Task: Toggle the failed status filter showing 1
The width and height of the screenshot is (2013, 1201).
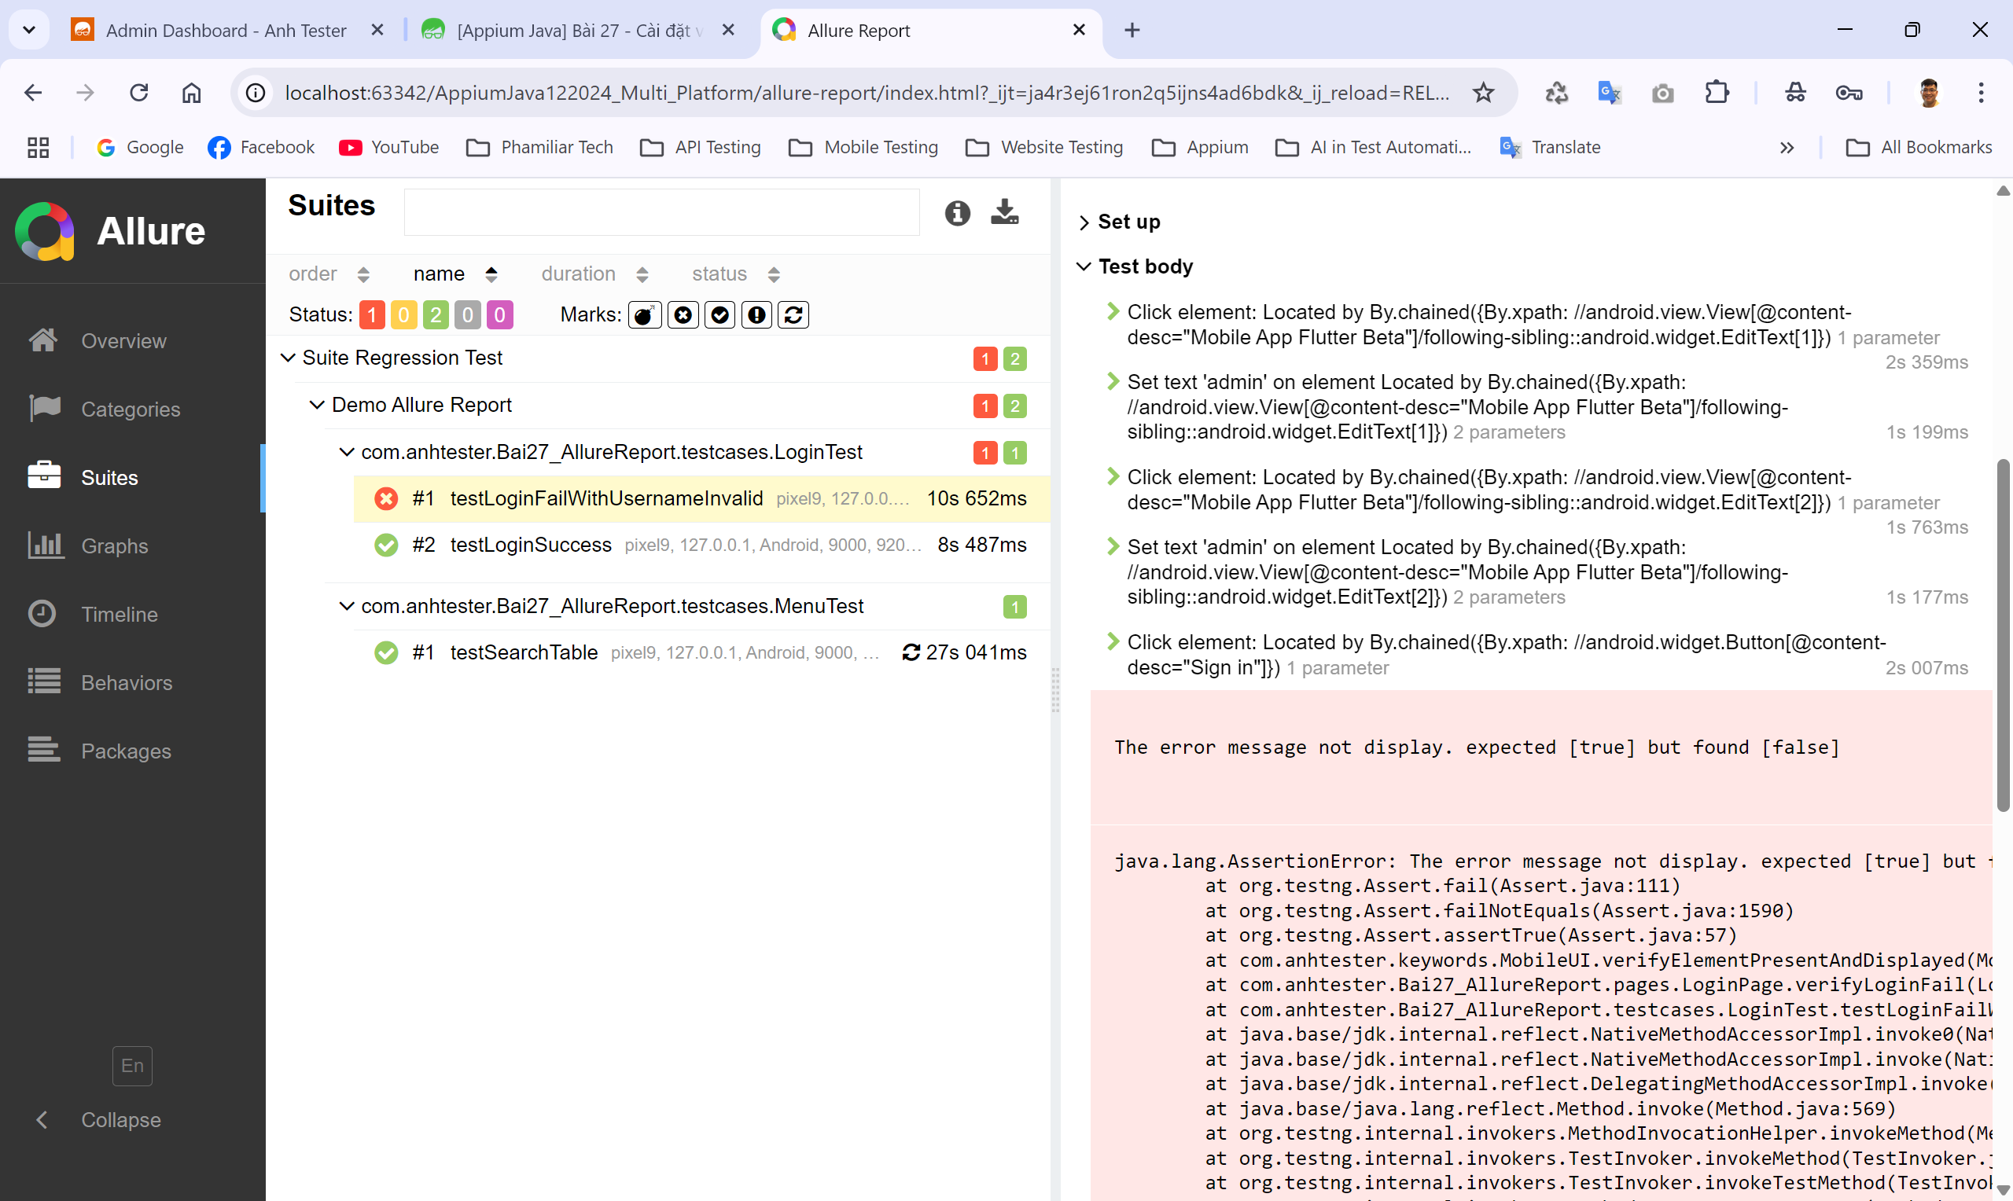Action: (x=371, y=315)
